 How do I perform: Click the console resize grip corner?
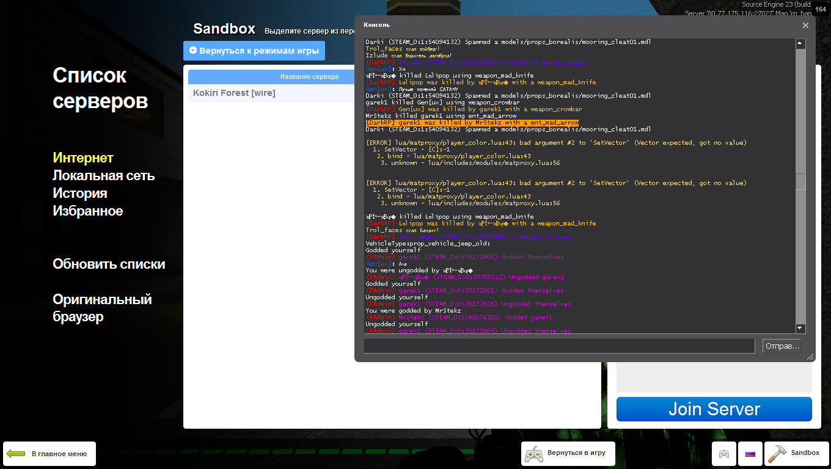click(810, 357)
